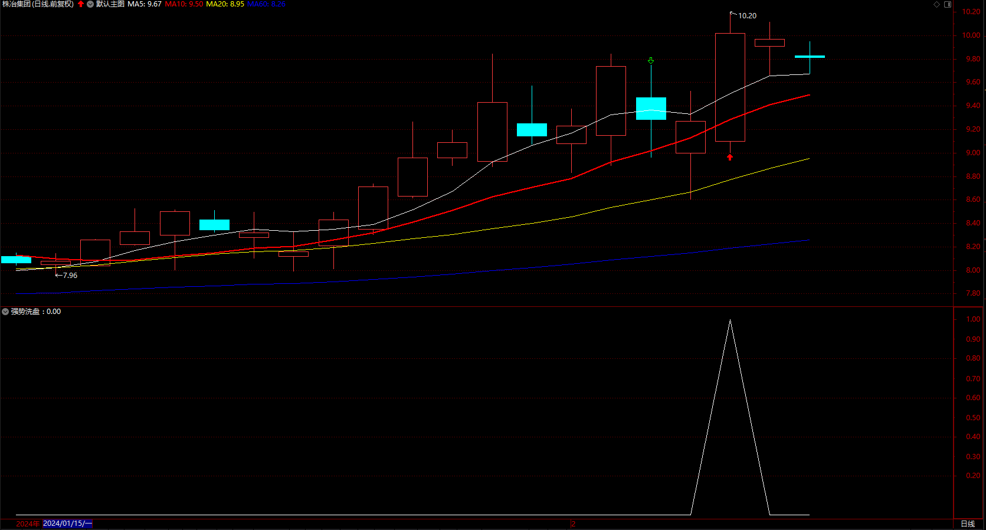Click the 7.80 value on price axis
The height and width of the screenshot is (530, 986).
pyautogui.click(x=973, y=293)
